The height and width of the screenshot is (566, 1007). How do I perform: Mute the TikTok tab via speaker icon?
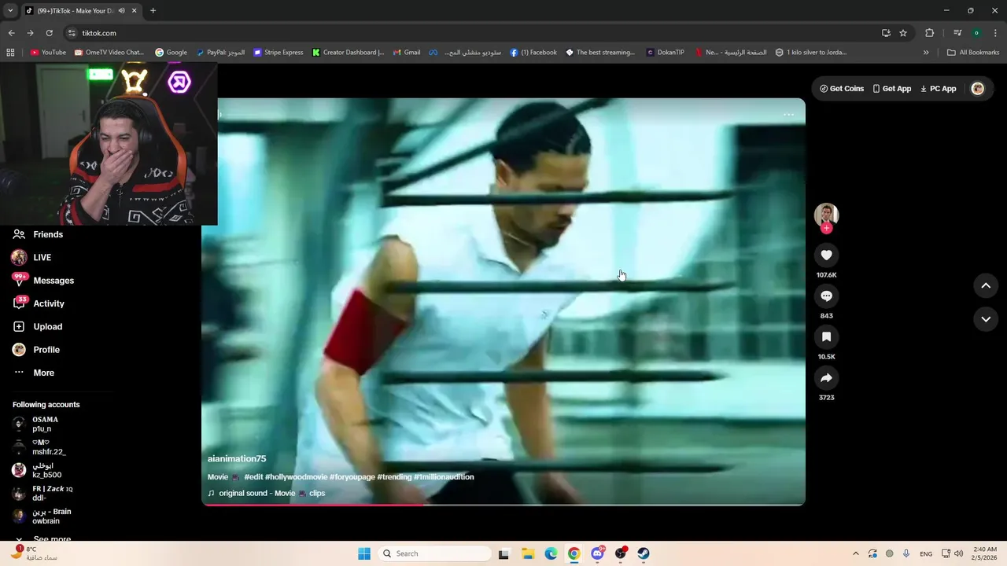(x=121, y=11)
